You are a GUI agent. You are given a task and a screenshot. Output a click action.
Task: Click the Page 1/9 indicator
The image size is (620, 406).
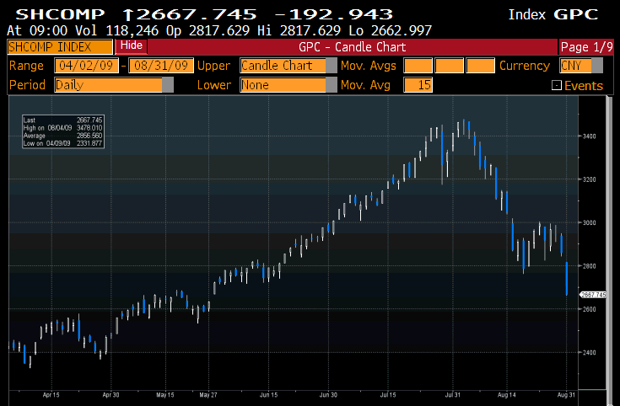click(587, 47)
